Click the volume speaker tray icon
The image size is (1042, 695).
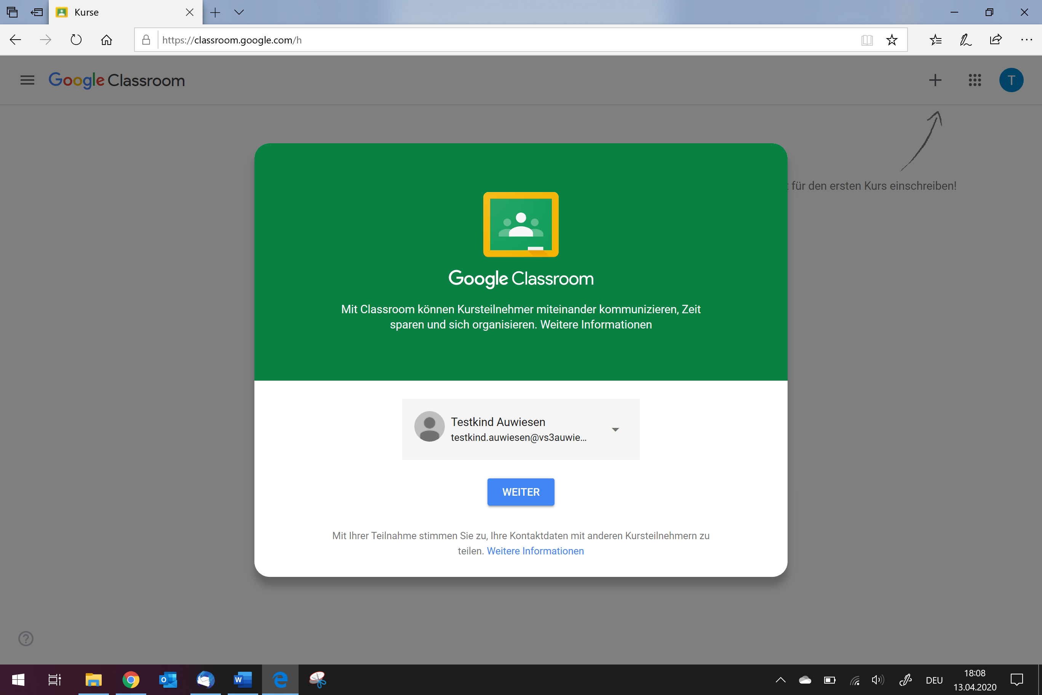[x=877, y=680]
